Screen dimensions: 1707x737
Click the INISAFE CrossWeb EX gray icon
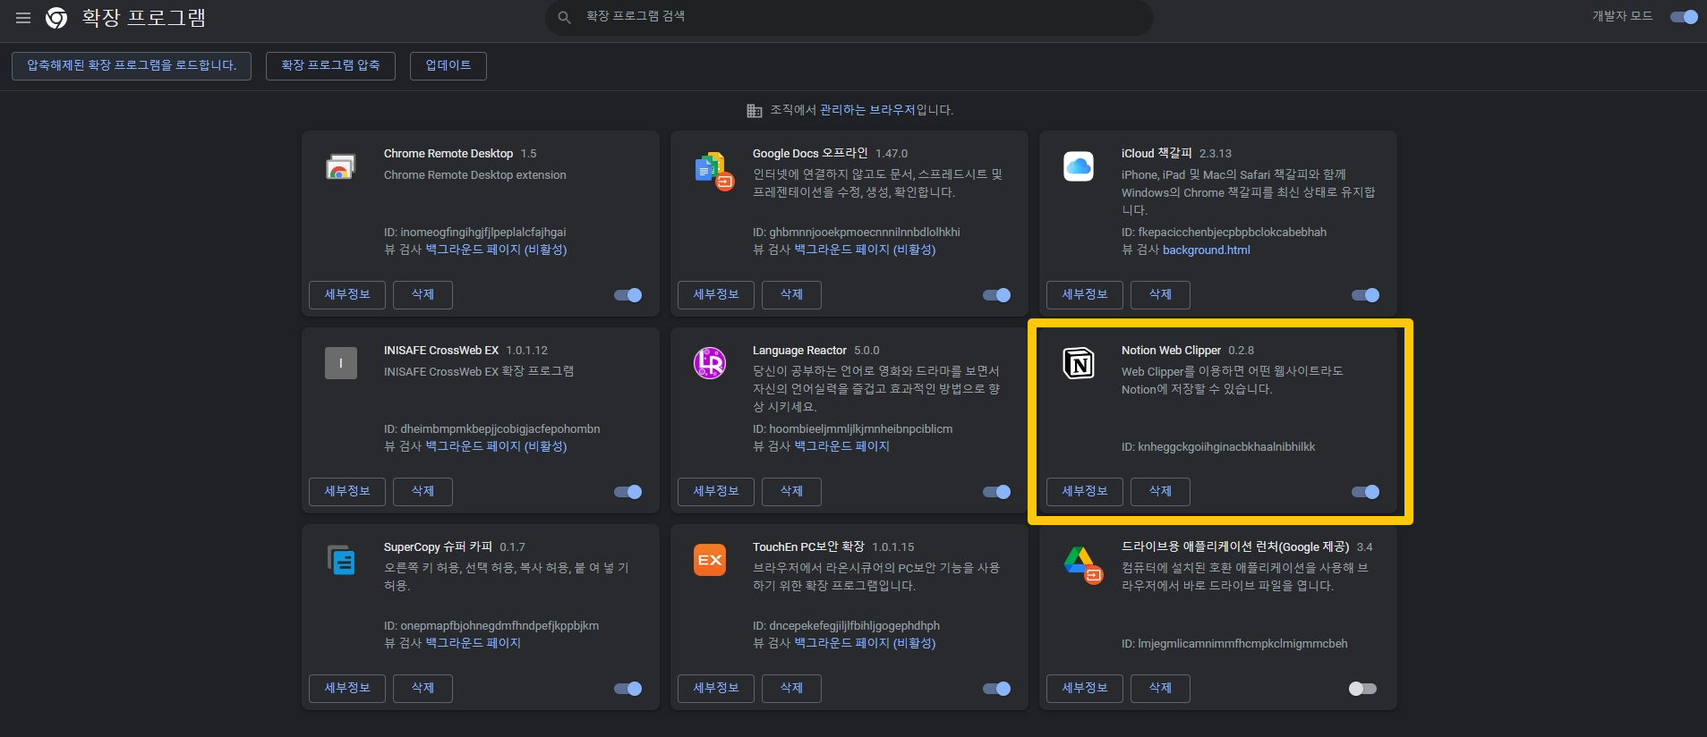(x=340, y=363)
